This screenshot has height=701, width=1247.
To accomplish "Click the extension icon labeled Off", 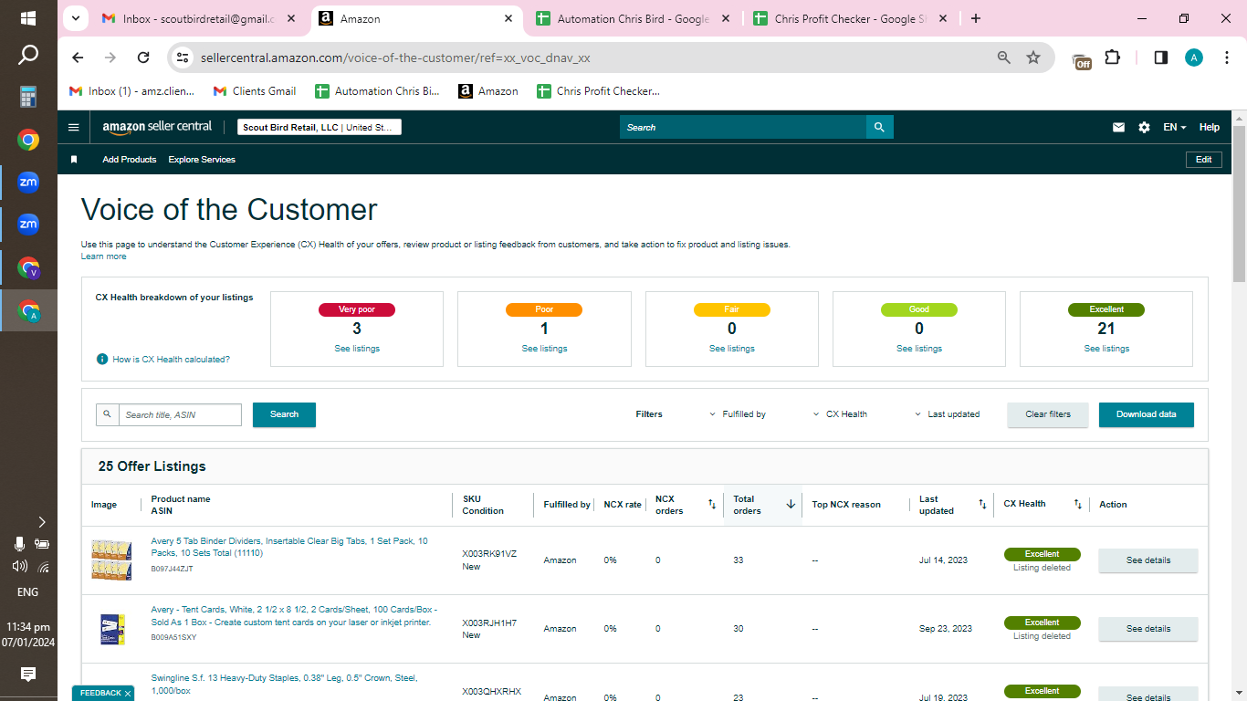I will point(1082,59).
